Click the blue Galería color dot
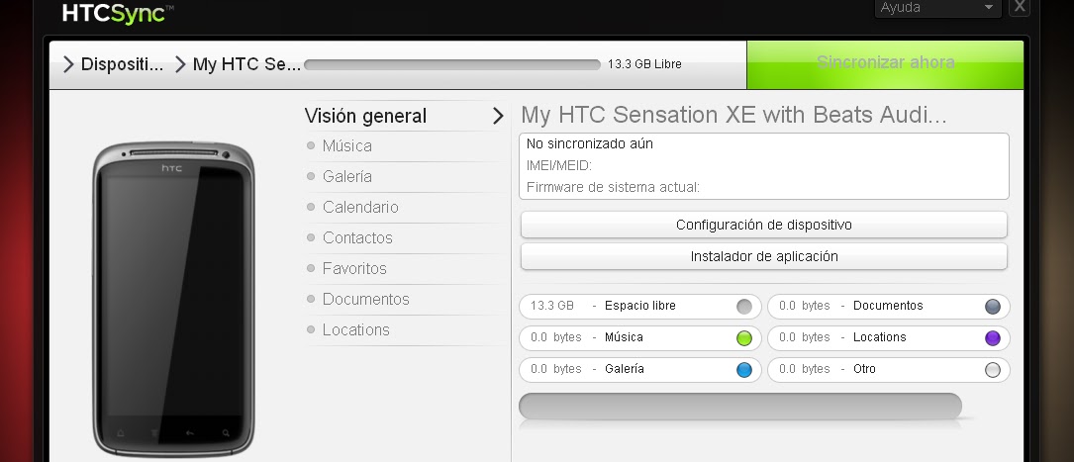Screen dimensions: 1074x462 point(743,370)
